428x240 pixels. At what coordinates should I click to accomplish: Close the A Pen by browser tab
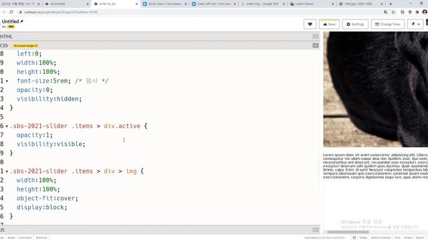(x=136, y=4)
